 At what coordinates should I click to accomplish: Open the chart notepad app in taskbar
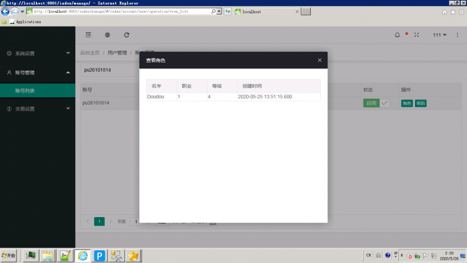[65, 256]
